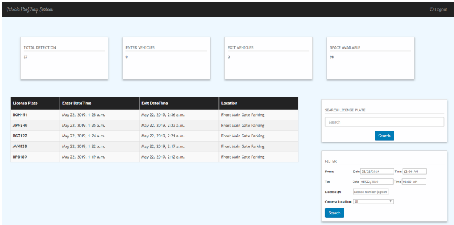Focus the License Number optional field
The width and height of the screenshot is (454, 225).
pyautogui.click(x=371, y=192)
